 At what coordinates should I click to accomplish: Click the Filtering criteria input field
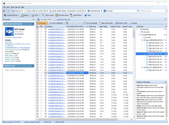[x=153, y=11]
